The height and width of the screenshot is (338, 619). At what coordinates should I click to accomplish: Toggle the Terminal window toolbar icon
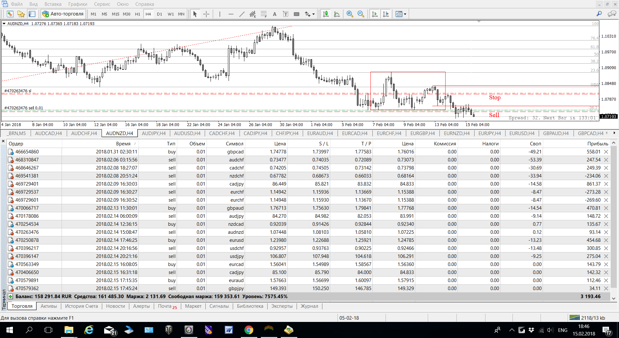32,14
